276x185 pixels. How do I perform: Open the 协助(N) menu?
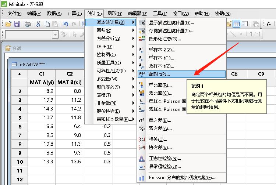click(223, 14)
